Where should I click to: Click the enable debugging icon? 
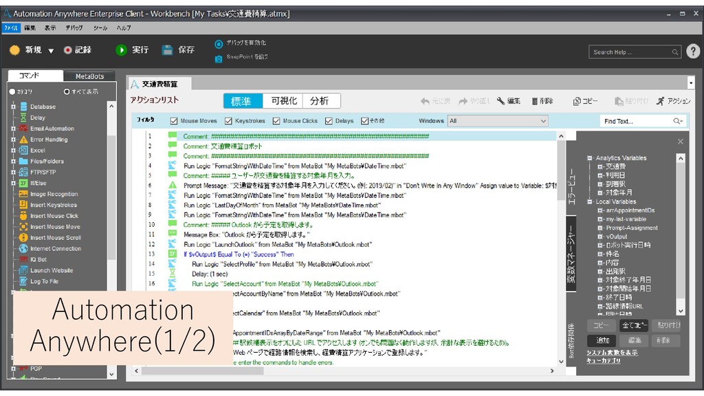219,44
